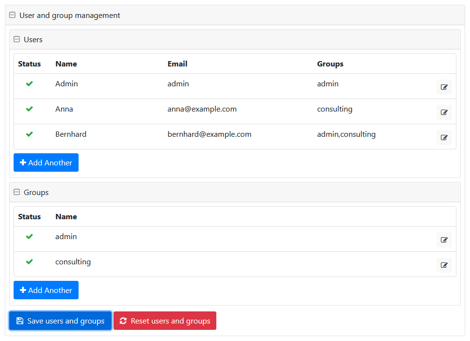Screen dimensions: 470x341
Task: Select Bernhard's email address cell
Action: pyautogui.click(x=209, y=134)
